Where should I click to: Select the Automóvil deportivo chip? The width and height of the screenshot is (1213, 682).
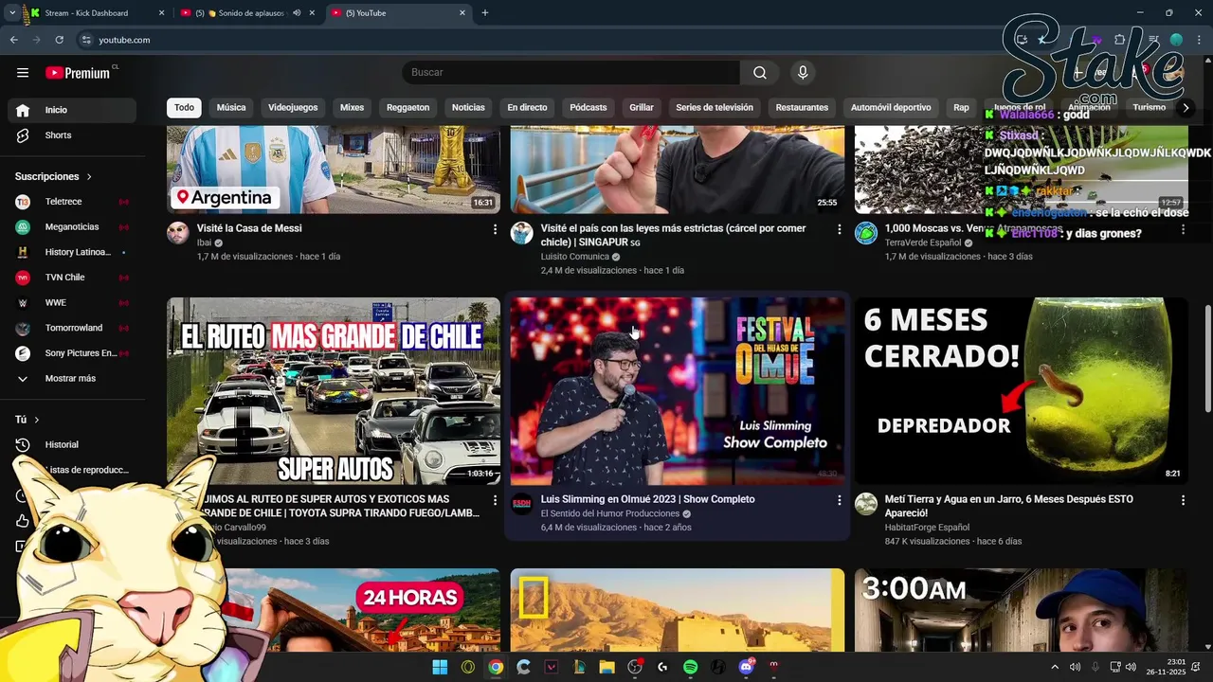[x=891, y=108]
